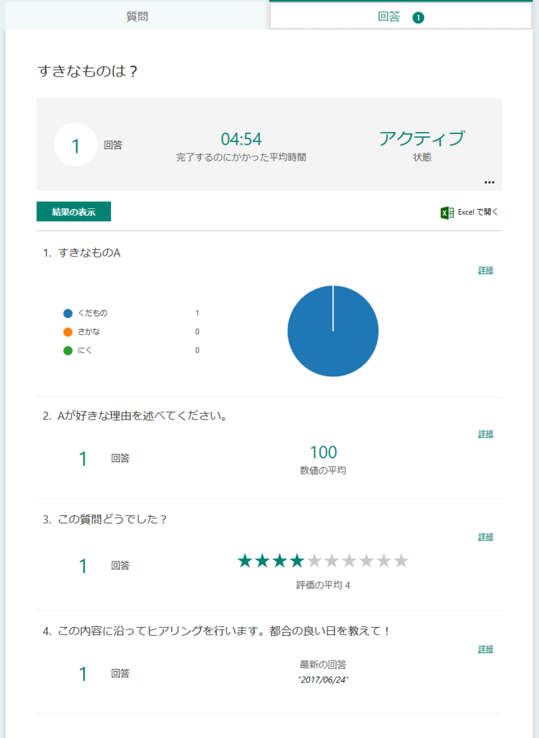Image resolution: width=539 pixels, height=738 pixels.
Task: Click the 数値の平均 label
Action: [323, 470]
